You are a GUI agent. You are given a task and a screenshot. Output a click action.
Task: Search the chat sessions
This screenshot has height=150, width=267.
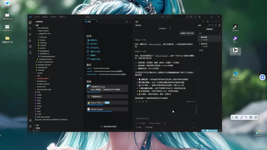click(x=212, y=25)
